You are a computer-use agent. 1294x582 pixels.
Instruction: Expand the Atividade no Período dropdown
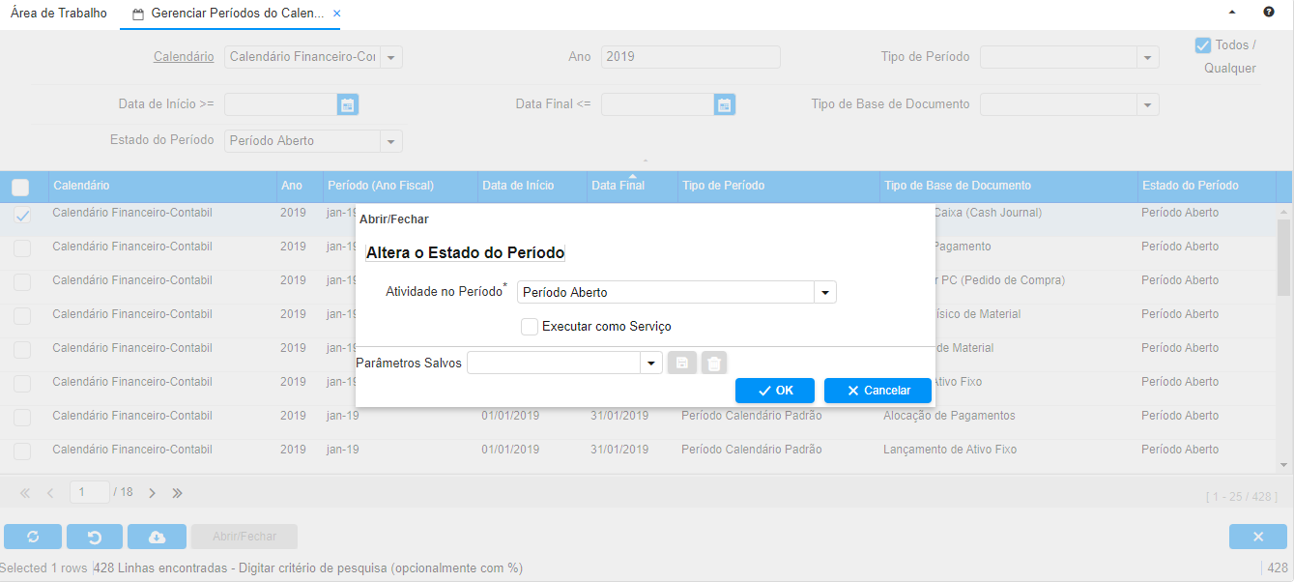pyautogui.click(x=825, y=292)
